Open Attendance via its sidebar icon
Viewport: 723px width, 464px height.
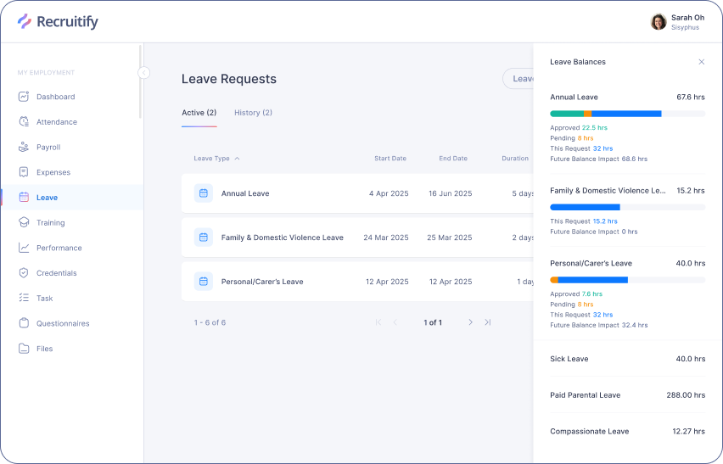coord(24,122)
